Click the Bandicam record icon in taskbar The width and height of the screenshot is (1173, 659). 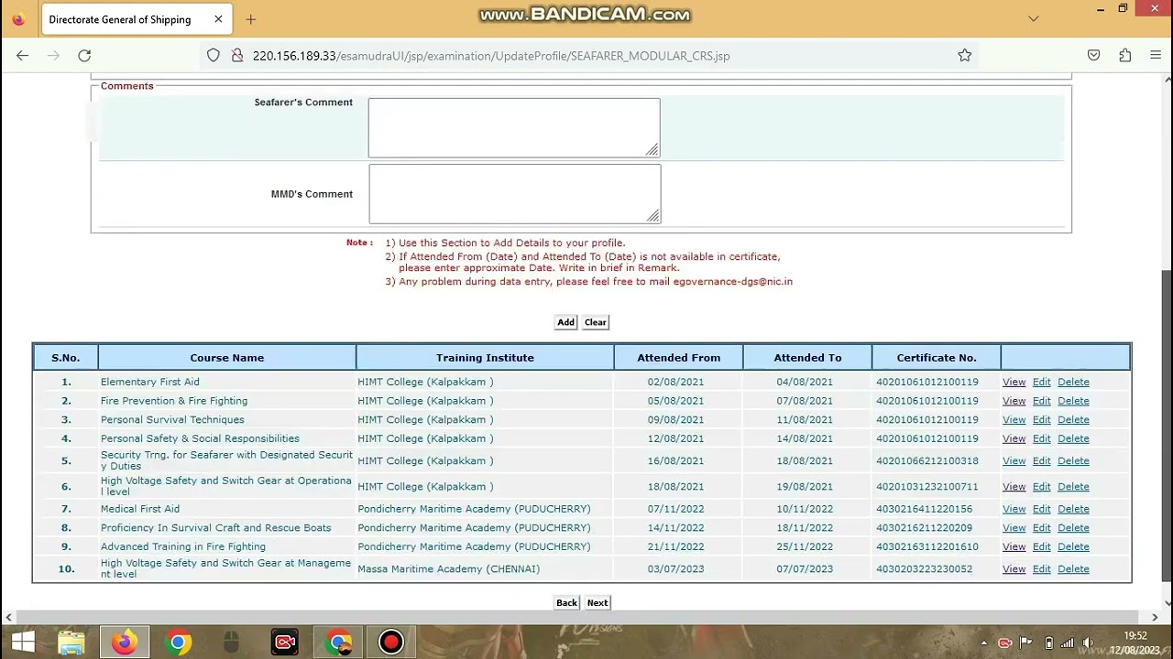coord(391,643)
